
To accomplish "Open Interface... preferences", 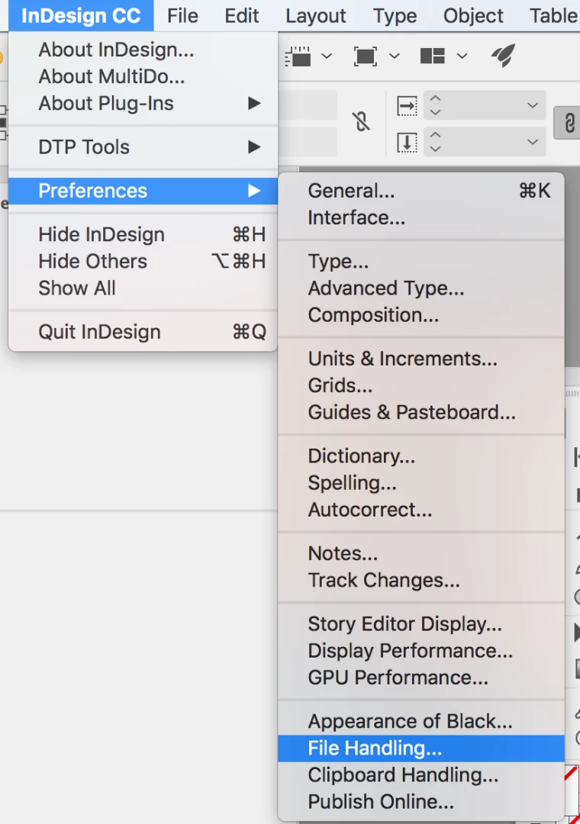I will point(421,217).
